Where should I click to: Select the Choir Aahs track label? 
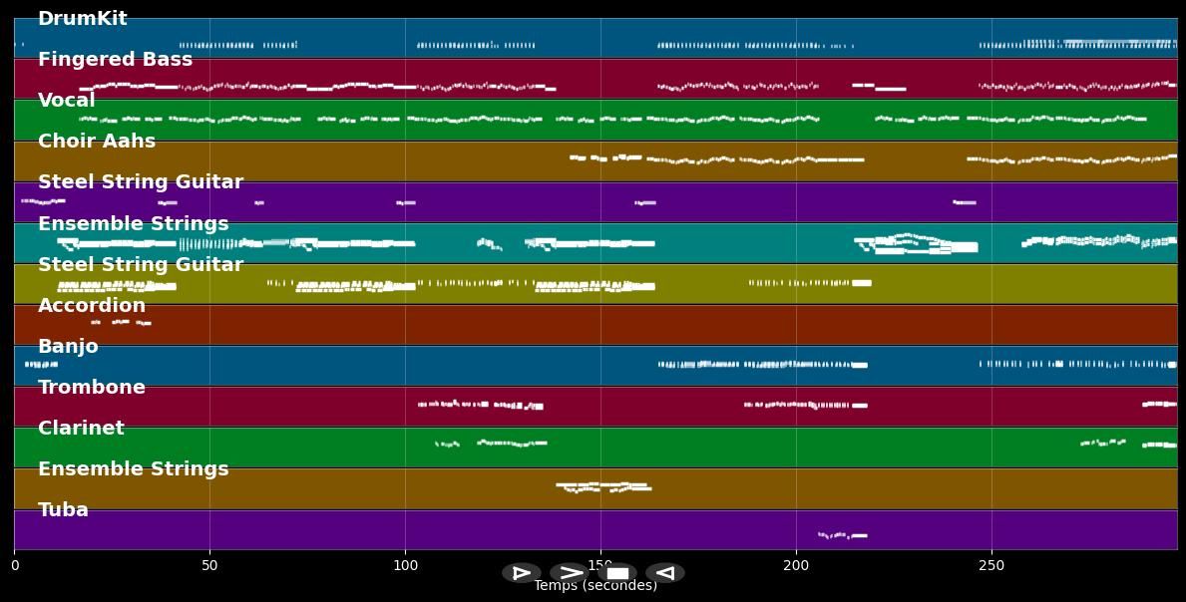[97, 141]
